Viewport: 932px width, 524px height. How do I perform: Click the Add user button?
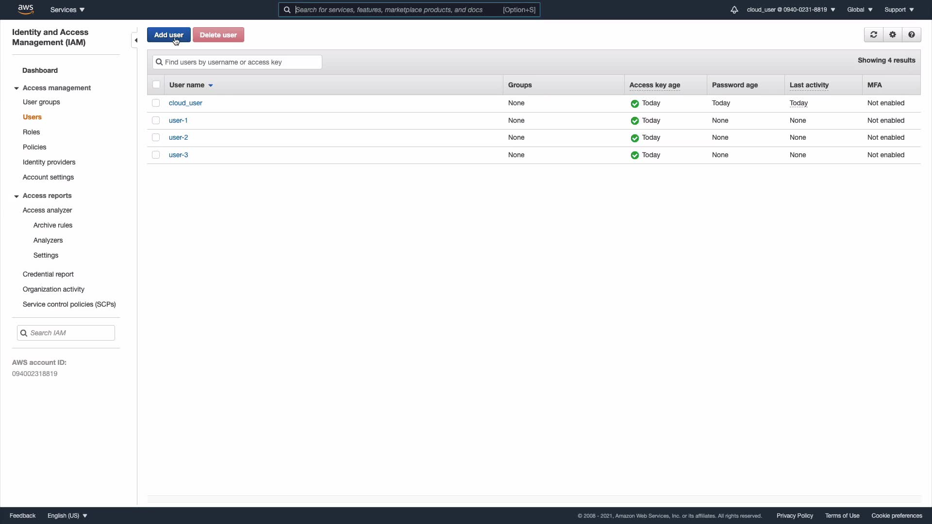pyautogui.click(x=168, y=35)
